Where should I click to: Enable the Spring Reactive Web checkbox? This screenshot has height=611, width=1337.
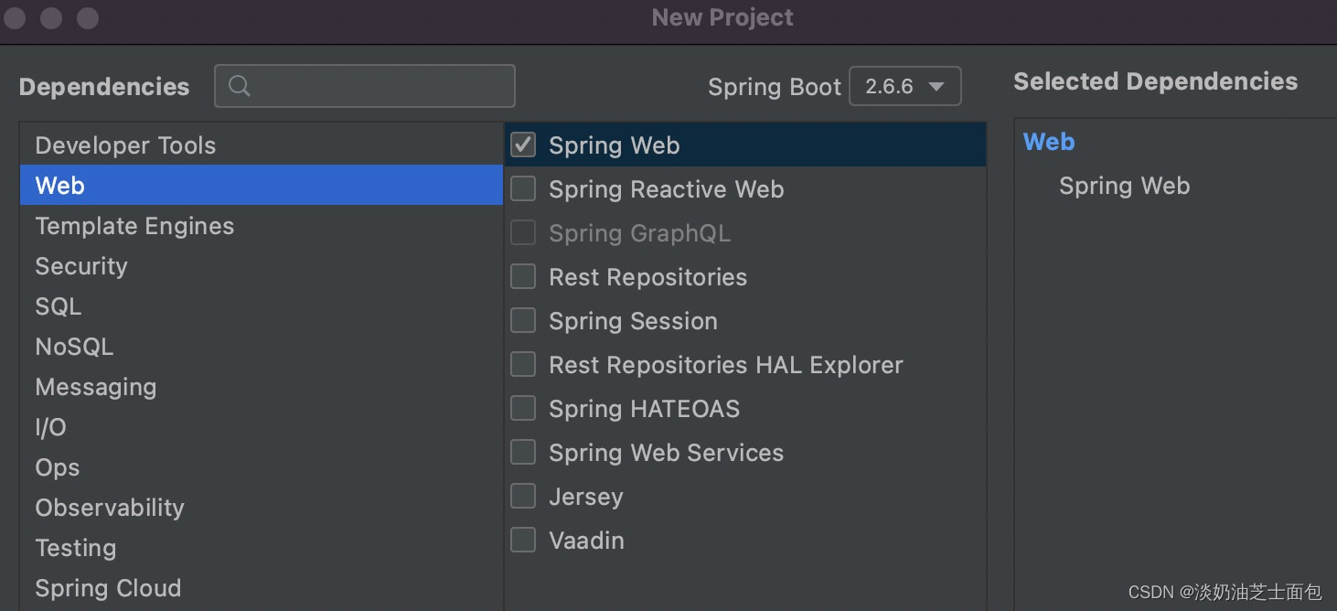[x=523, y=188]
